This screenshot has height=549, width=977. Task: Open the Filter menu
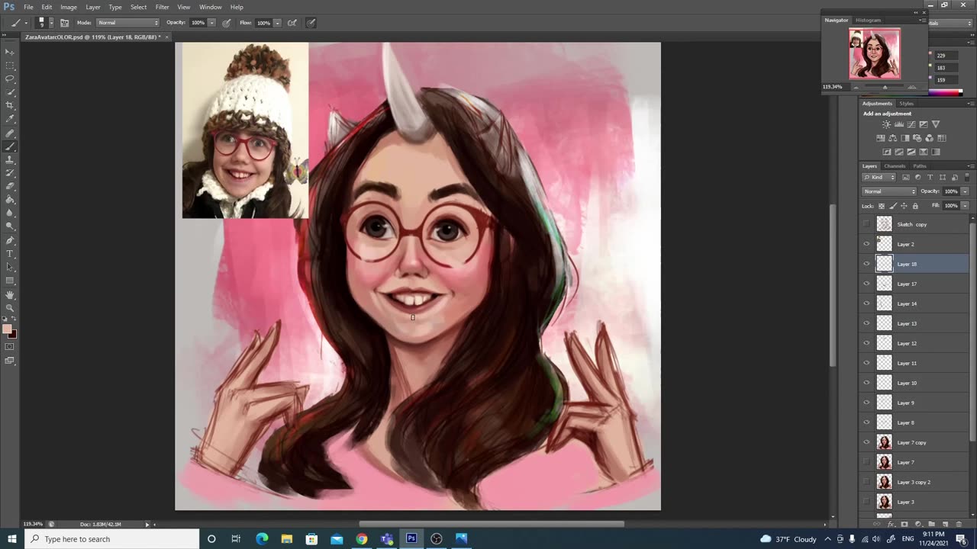163,7
